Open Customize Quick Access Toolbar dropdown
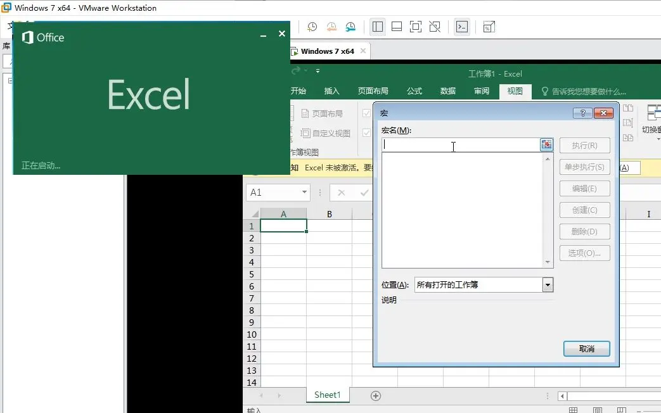The height and width of the screenshot is (413, 661). (x=318, y=71)
